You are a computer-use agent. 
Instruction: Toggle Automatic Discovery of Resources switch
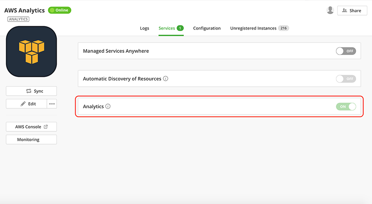pos(346,79)
